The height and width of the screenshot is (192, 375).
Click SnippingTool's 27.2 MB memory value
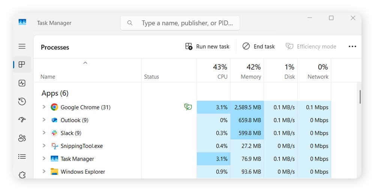tap(251, 146)
